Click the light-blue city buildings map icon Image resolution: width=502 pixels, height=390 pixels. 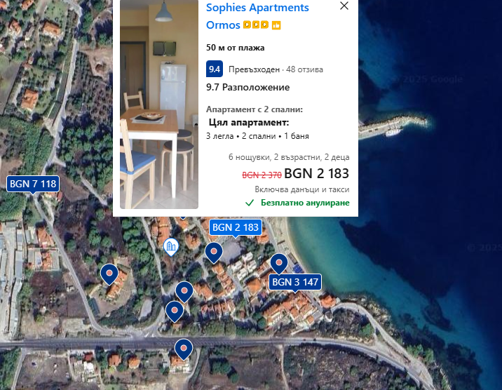171,247
